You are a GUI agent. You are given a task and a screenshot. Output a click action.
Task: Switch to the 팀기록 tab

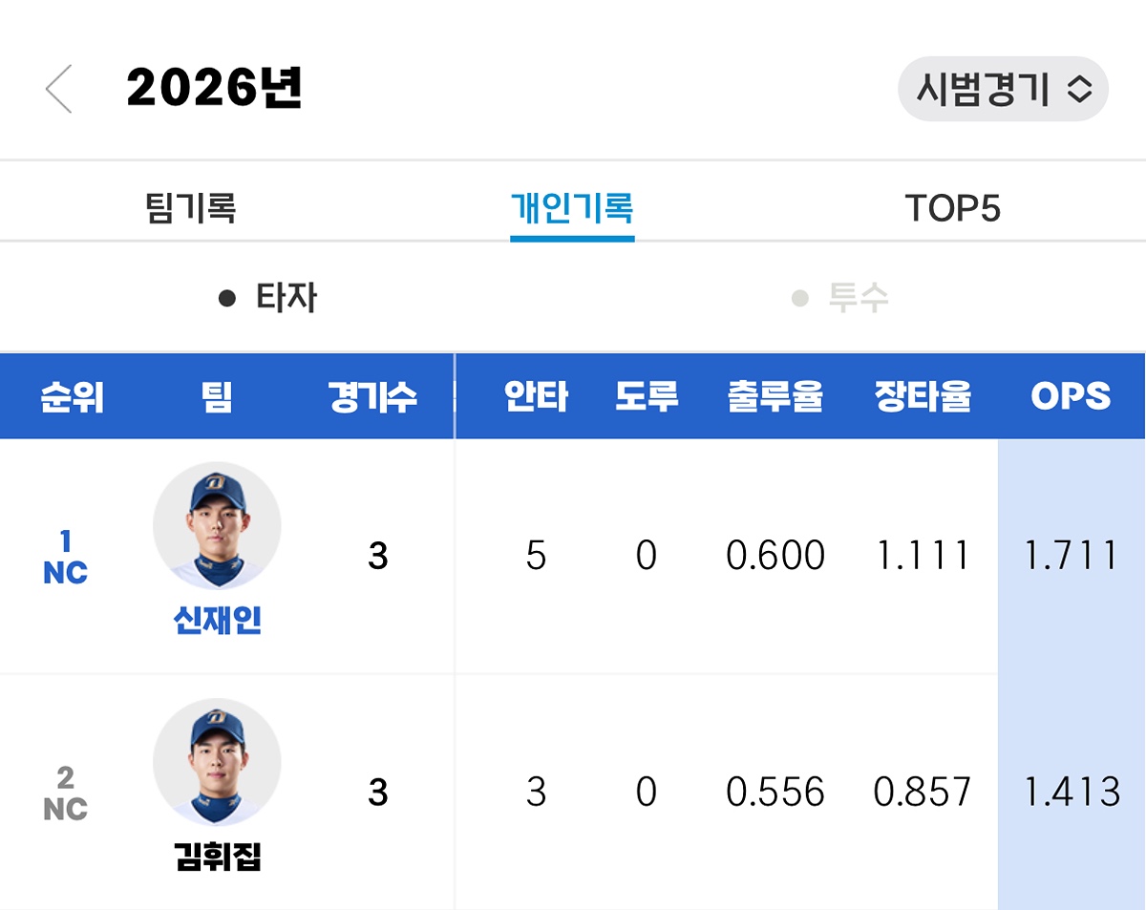[191, 206]
